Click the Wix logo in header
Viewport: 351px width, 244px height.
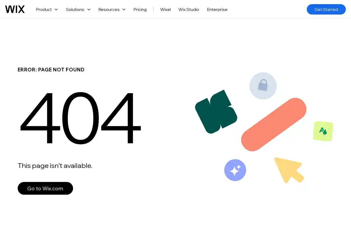15,9
